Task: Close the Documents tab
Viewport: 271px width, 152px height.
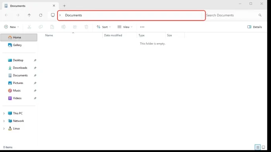Action: pos(54,6)
